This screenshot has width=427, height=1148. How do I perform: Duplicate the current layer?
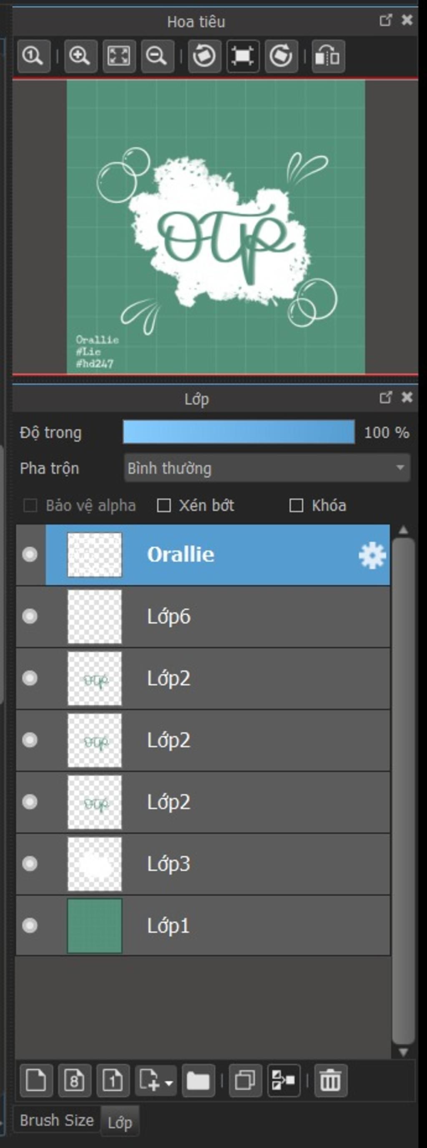point(245,1081)
